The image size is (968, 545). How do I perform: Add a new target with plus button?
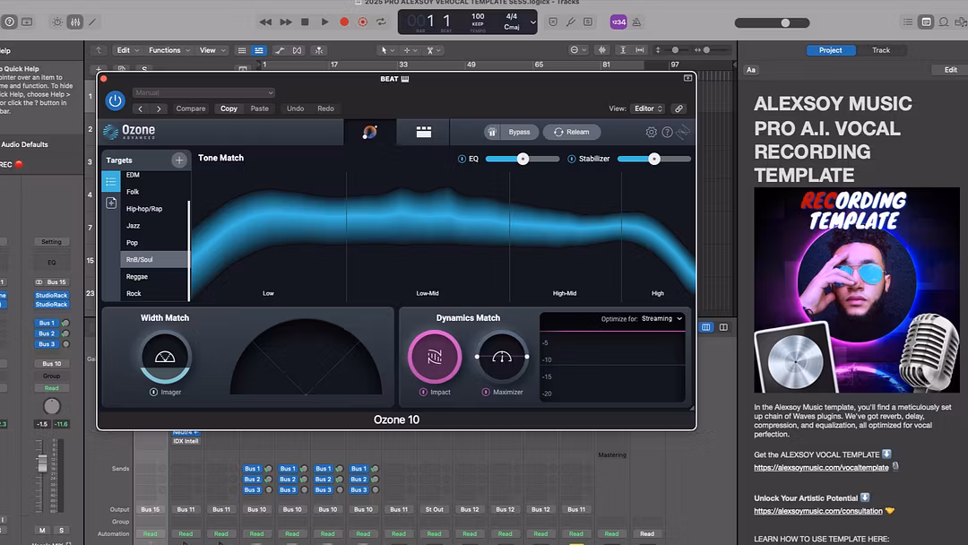(x=179, y=160)
